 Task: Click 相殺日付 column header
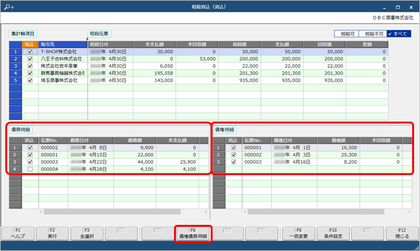point(110,44)
